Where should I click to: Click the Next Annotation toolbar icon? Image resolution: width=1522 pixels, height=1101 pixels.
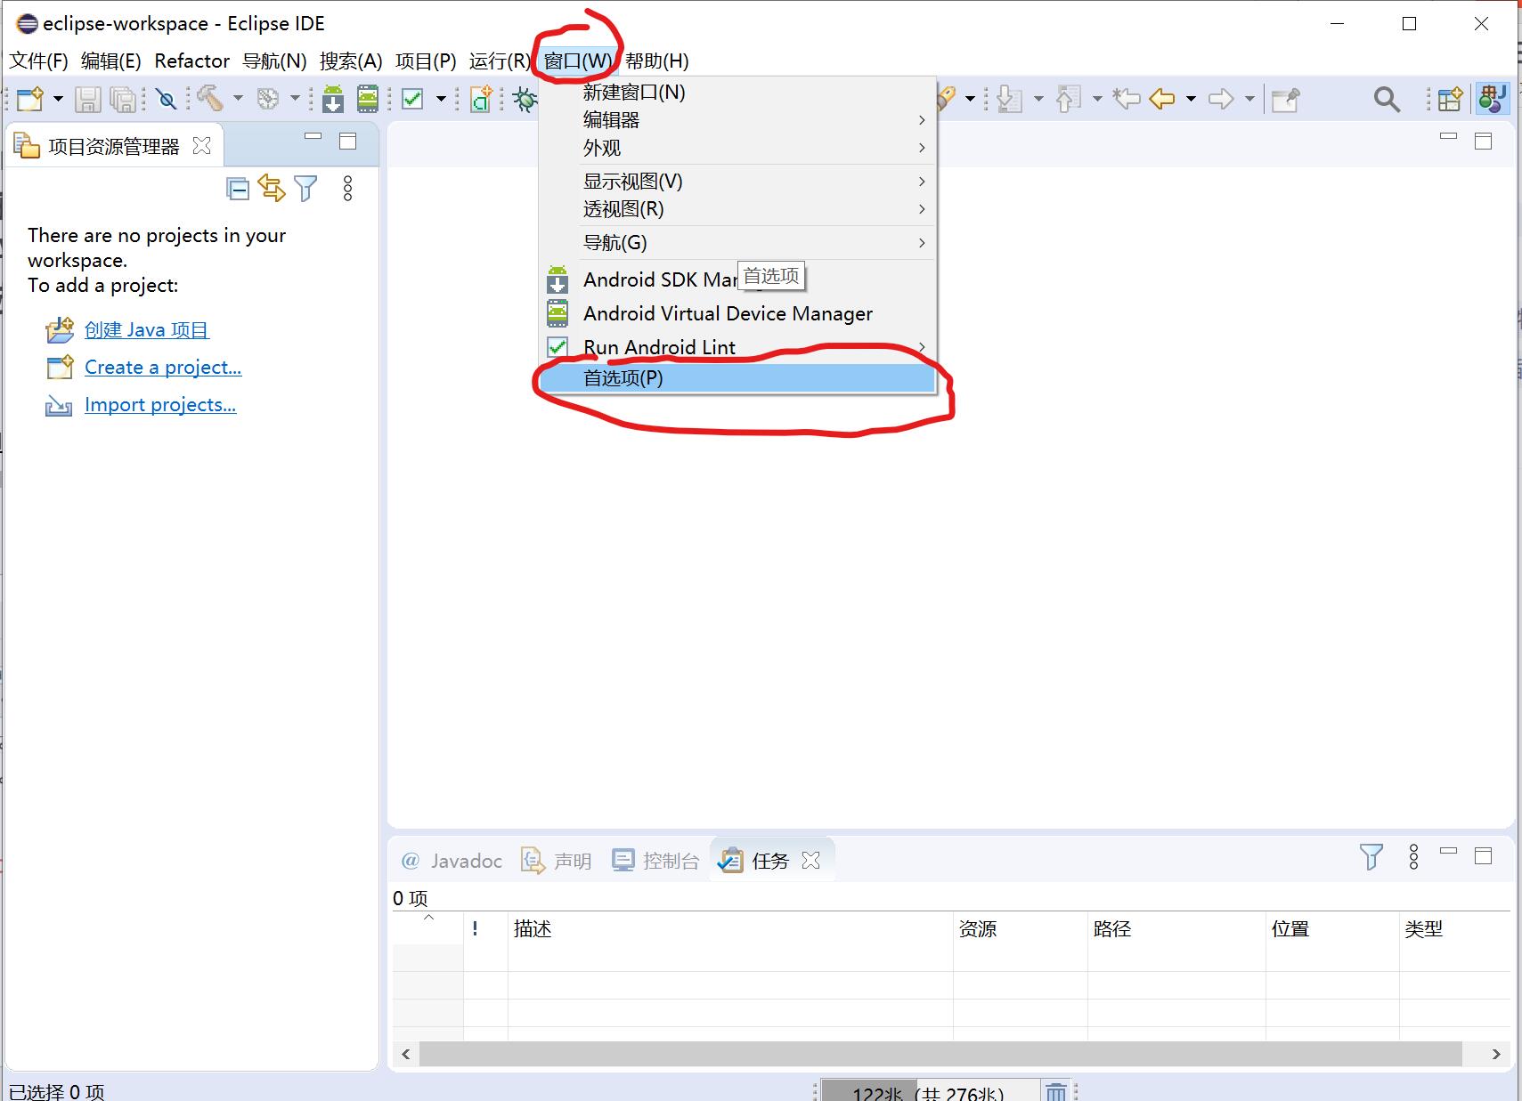(1010, 99)
